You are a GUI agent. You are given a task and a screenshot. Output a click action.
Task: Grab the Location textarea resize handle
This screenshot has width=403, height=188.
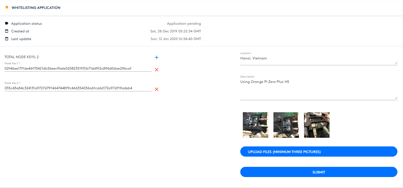click(396, 63)
